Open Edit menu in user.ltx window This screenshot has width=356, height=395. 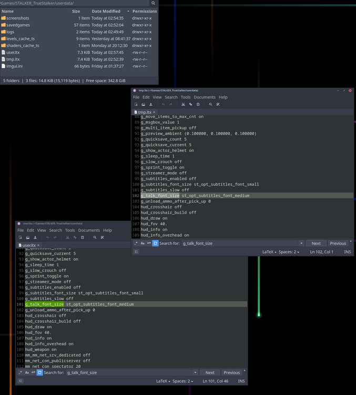click(x=30, y=230)
